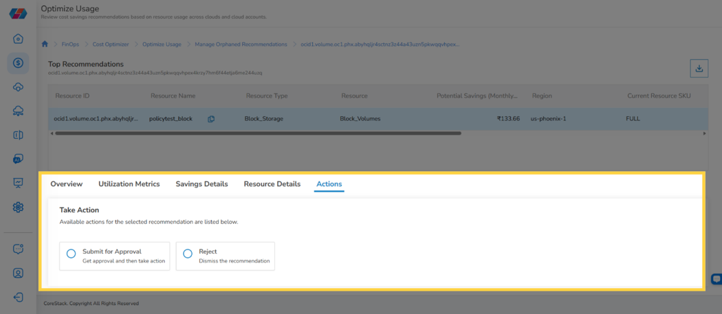The height and width of the screenshot is (314, 722).
Task: Go to Cost Optimizer in the breadcrumb
Action: [111, 44]
